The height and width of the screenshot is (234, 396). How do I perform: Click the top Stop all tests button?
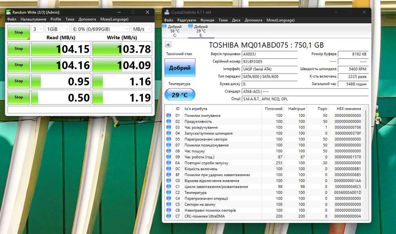point(19,32)
